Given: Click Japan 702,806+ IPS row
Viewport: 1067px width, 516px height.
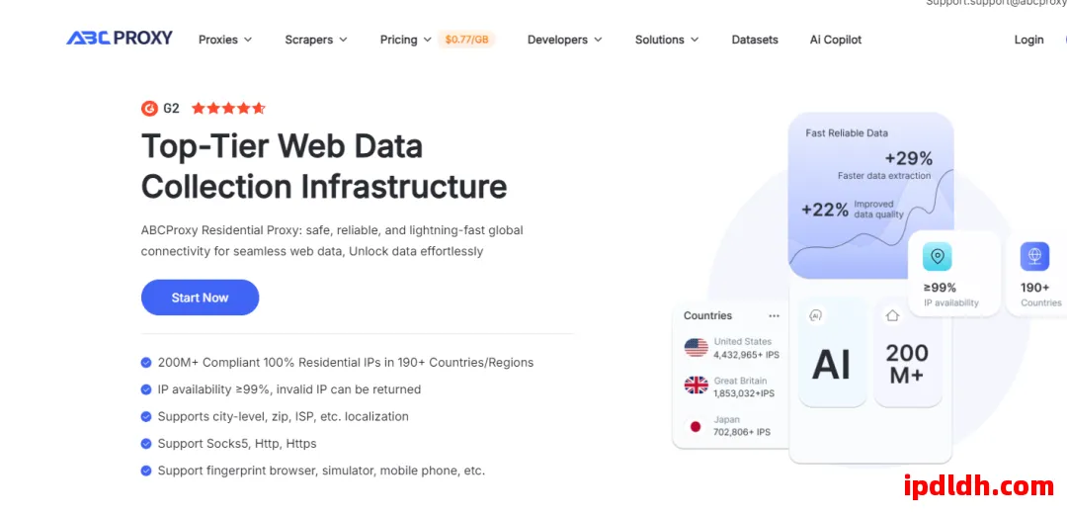Looking at the screenshot, I should 728,426.
